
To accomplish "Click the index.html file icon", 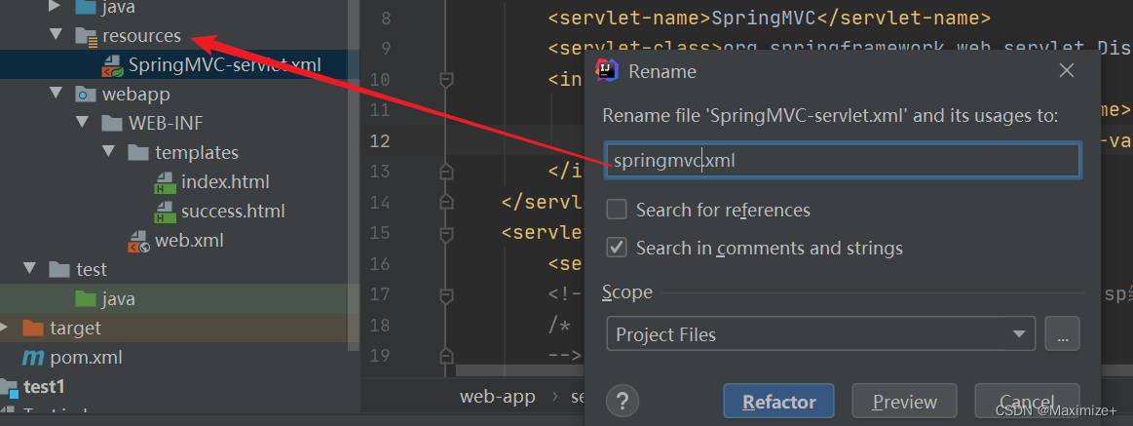I will tap(165, 182).
